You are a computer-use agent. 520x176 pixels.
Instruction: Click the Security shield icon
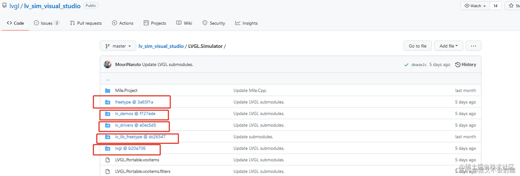coord(205,23)
